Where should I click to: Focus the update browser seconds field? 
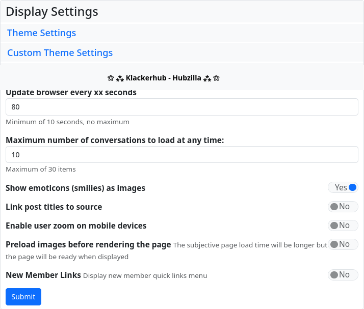pos(181,107)
